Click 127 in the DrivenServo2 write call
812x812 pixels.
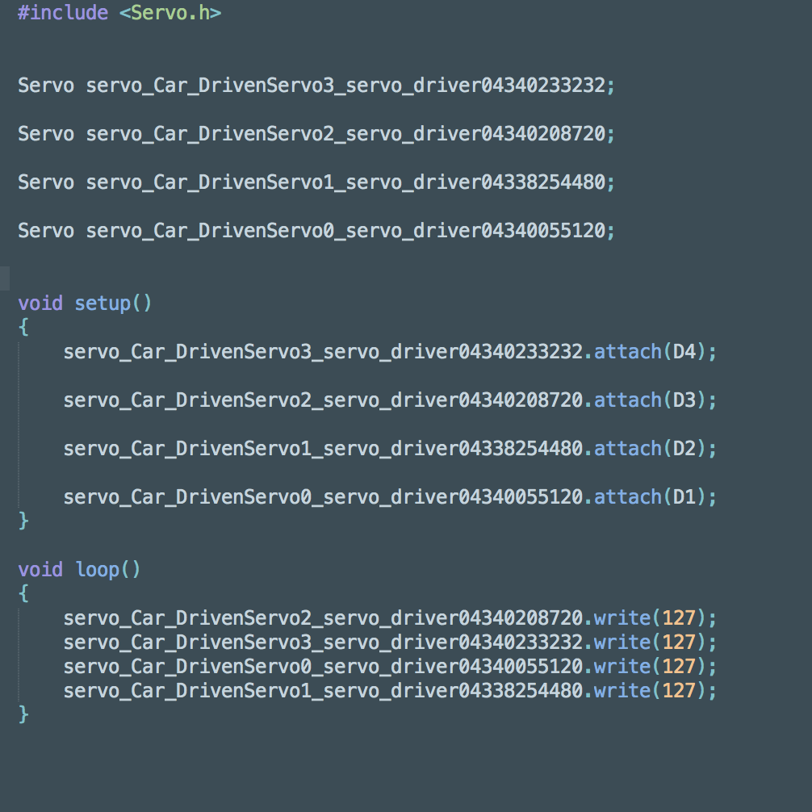tap(679, 618)
